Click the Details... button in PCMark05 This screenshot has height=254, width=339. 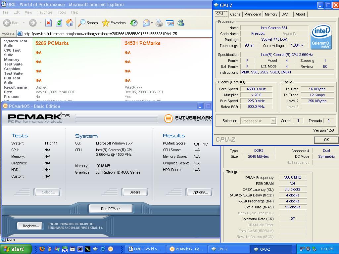136,192
